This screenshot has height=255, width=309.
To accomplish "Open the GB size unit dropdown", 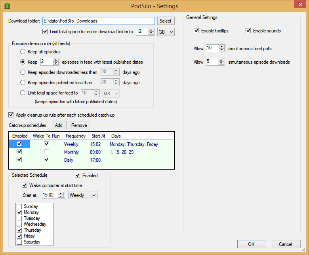I will [x=166, y=32].
